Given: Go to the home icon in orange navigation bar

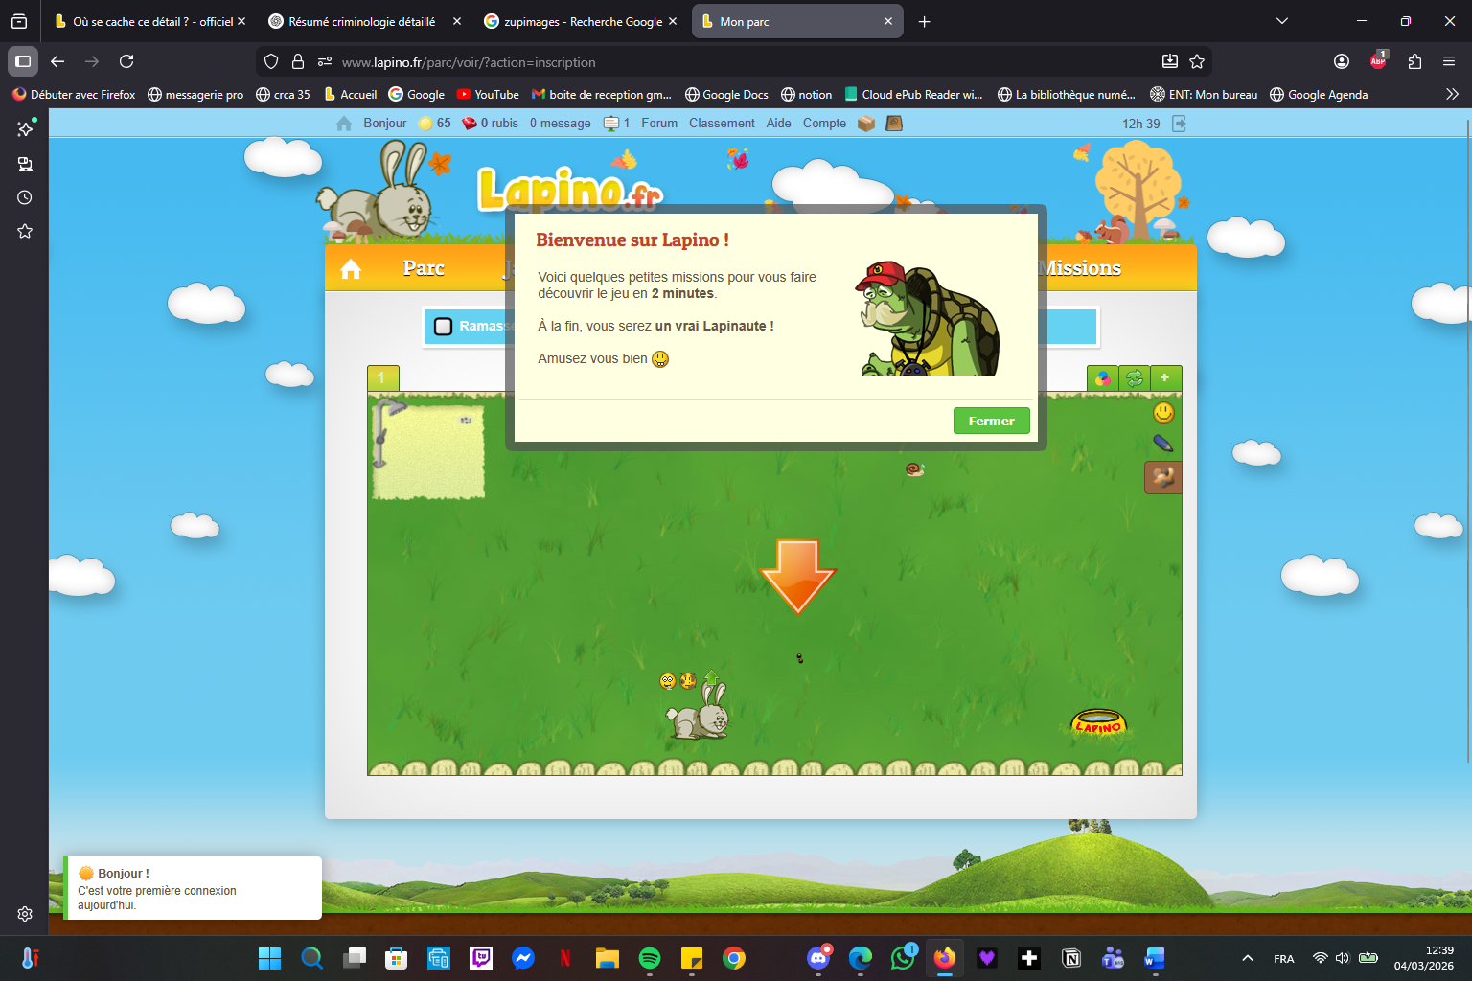Looking at the screenshot, I should point(351,269).
